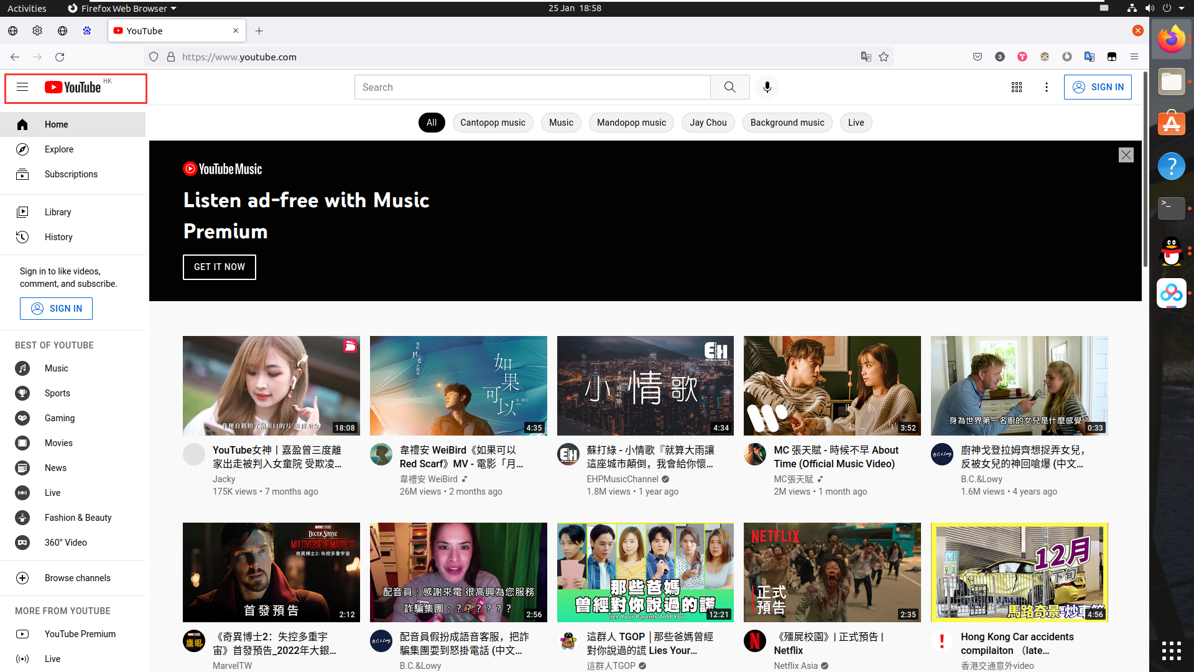Image resolution: width=1194 pixels, height=672 pixels.
Task: Dismiss the YouTube Music Premium banner
Action: point(1126,155)
